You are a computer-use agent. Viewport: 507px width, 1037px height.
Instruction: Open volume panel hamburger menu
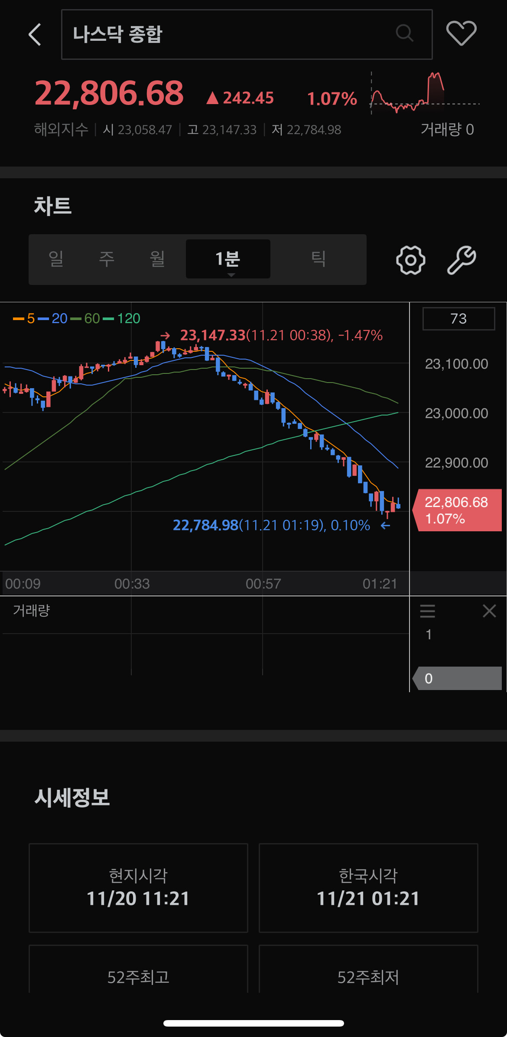click(427, 611)
